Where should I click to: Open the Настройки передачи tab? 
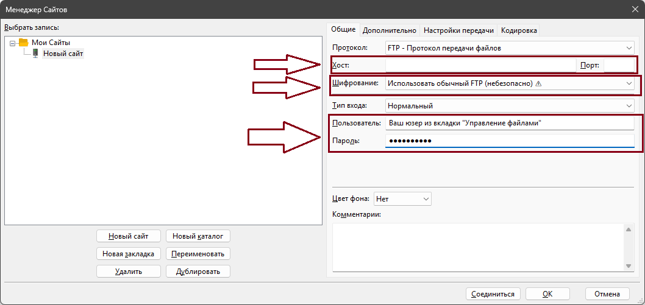point(458,30)
